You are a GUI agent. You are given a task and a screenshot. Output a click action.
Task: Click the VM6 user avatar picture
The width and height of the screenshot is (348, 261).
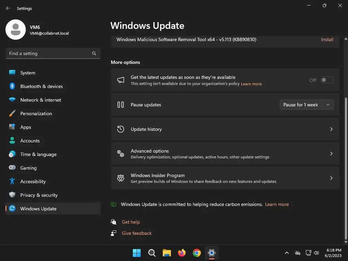click(16, 30)
